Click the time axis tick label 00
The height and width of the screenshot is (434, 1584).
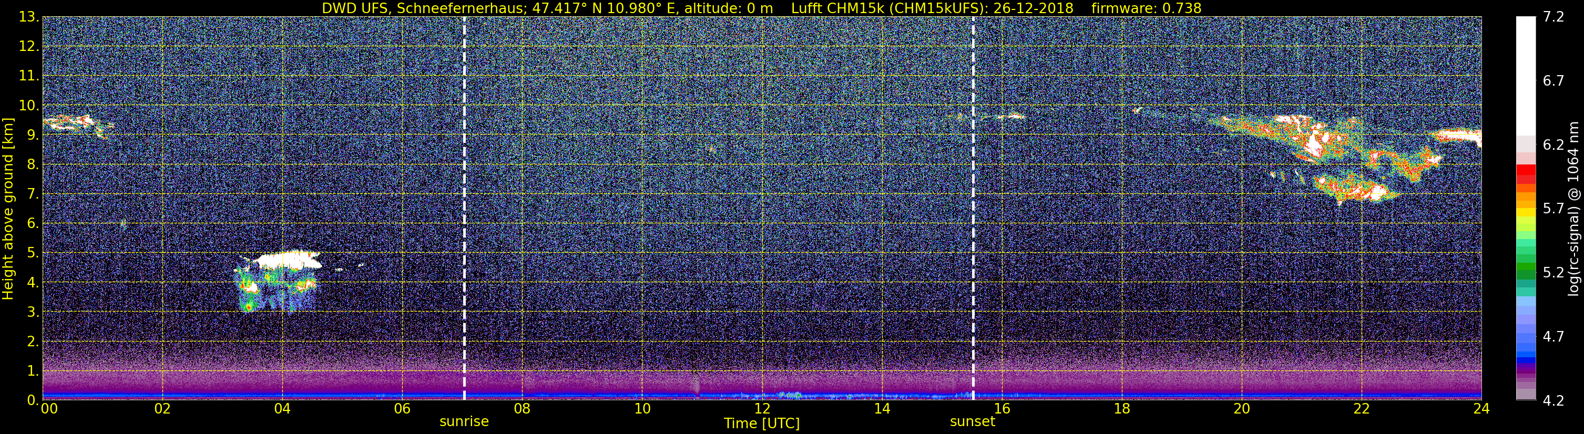pyautogui.click(x=49, y=409)
